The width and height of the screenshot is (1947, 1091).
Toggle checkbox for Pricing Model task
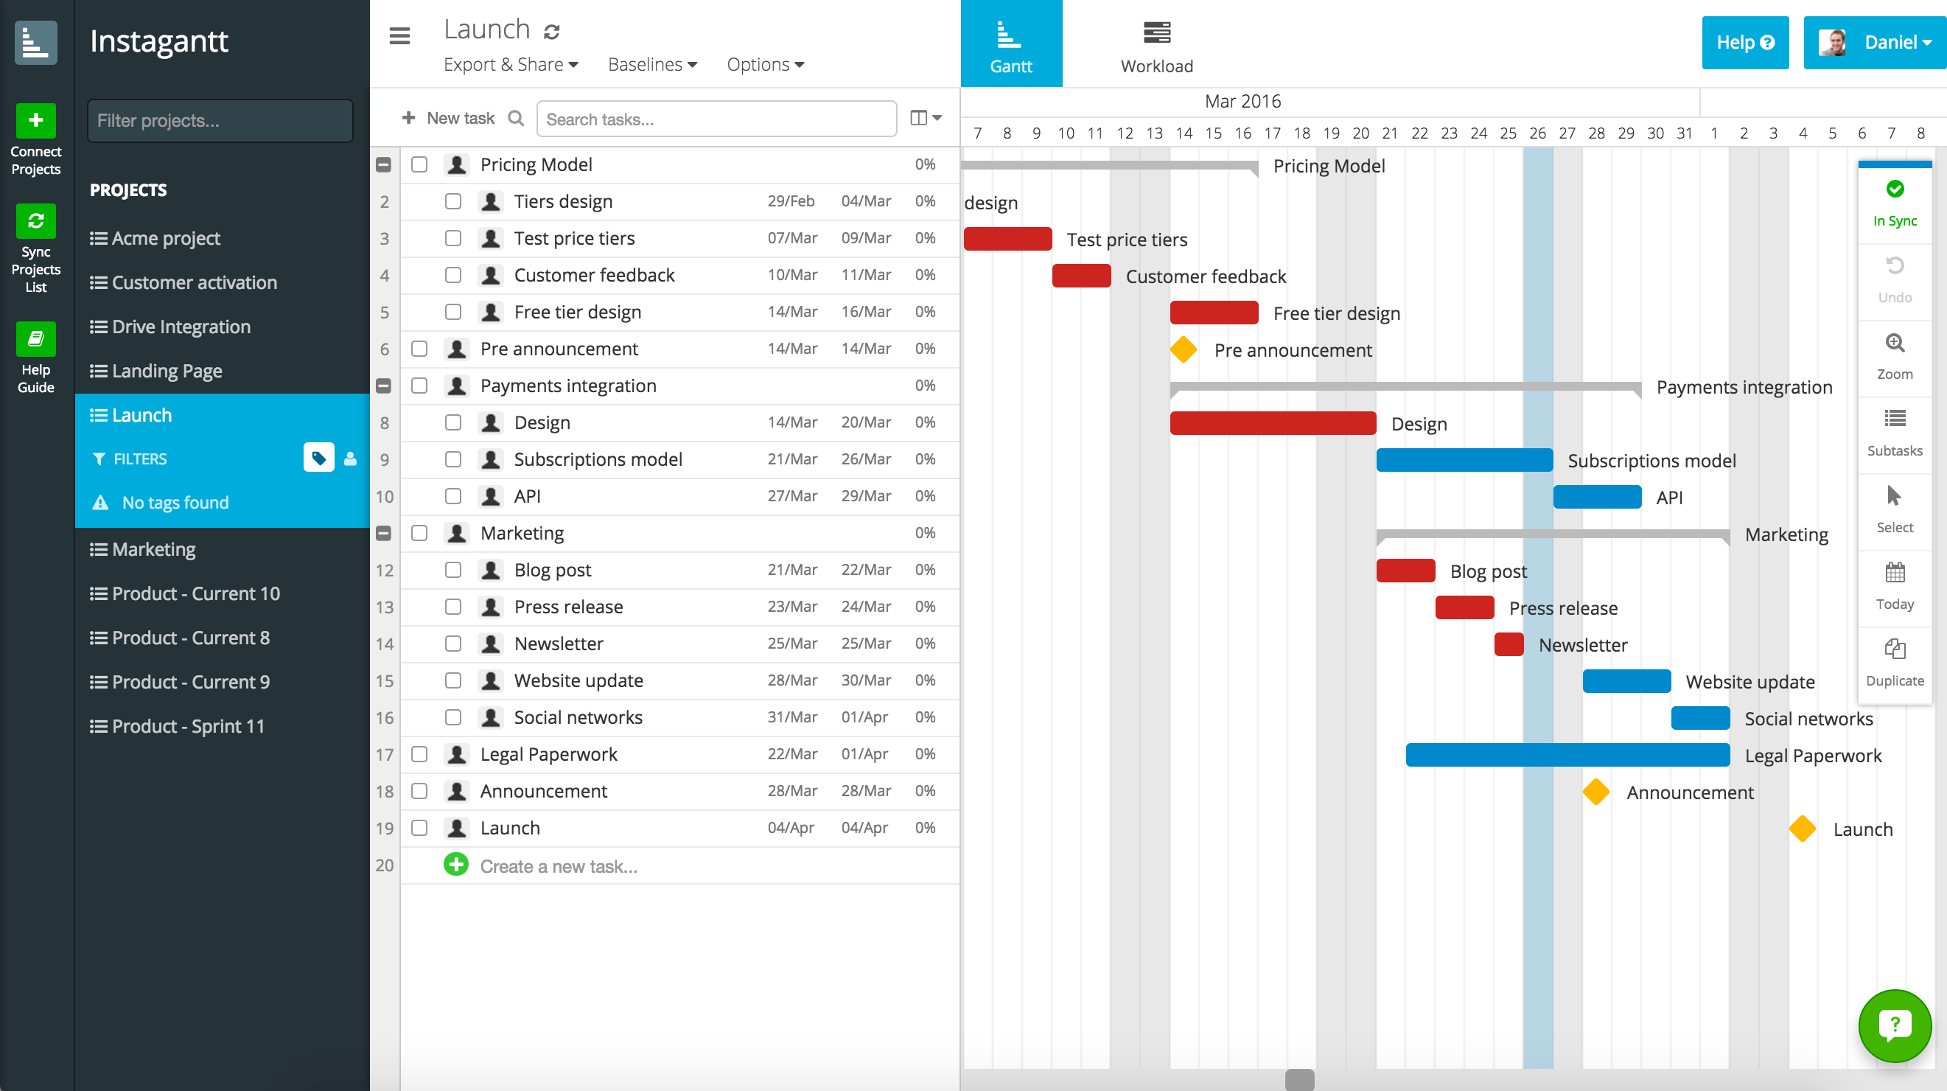click(x=422, y=163)
